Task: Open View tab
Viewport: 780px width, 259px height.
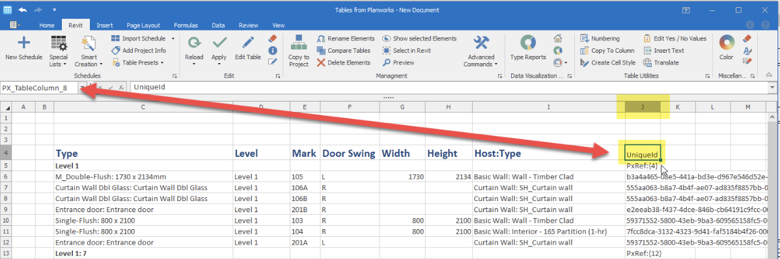Action: click(279, 25)
